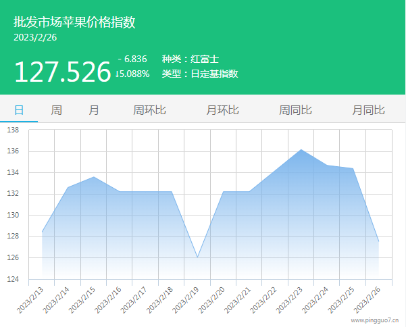Open the 周 weekly tab
Viewport: 406px width, 327px height.
[56, 110]
